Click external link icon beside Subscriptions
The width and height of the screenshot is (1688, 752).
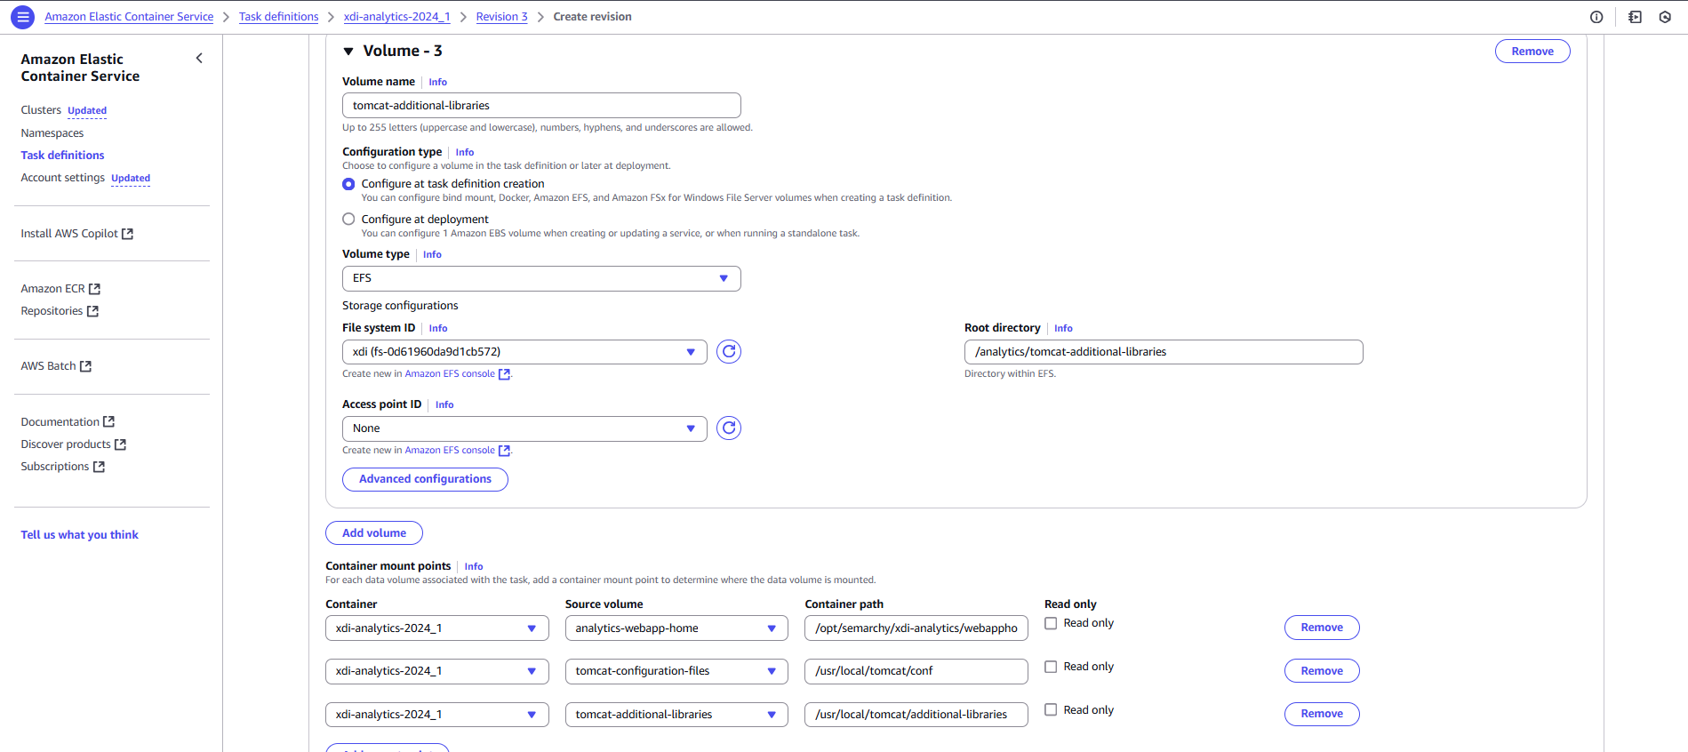coord(99,467)
